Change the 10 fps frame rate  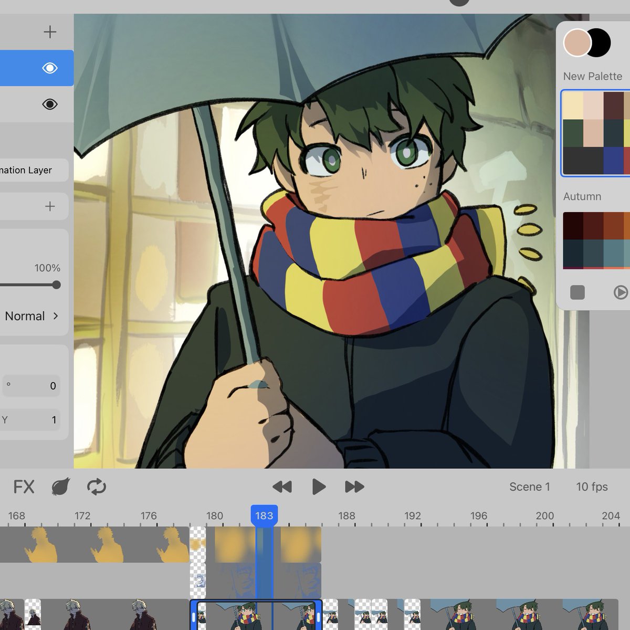tap(592, 487)
